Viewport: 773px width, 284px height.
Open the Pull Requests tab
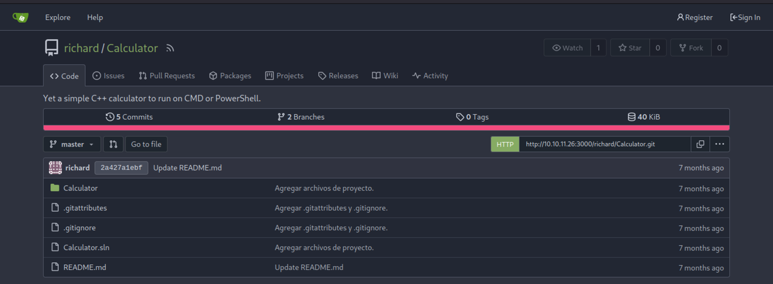pos(167,76)
